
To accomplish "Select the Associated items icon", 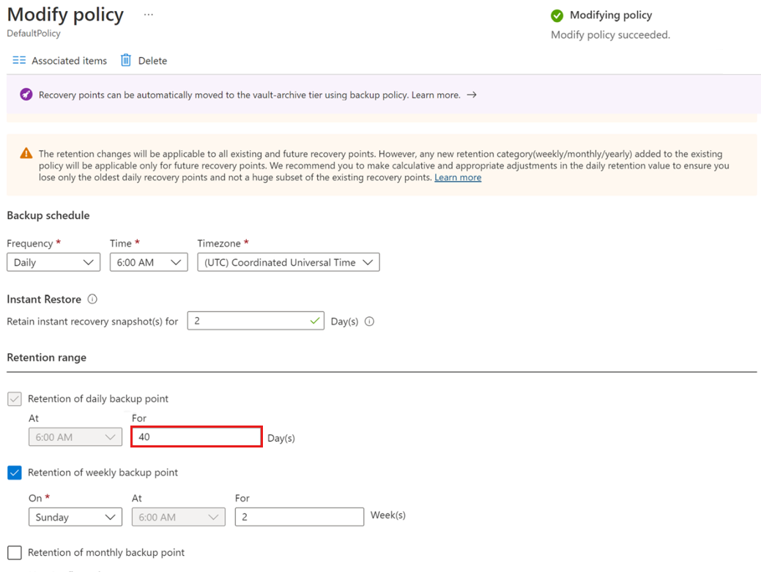I will tap(19, 60).
